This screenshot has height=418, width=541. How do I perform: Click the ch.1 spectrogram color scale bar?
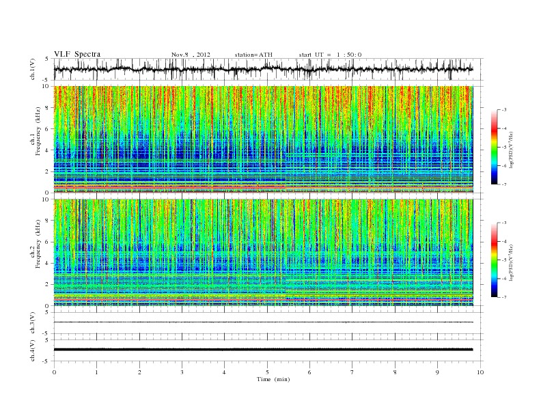[494, 147]
